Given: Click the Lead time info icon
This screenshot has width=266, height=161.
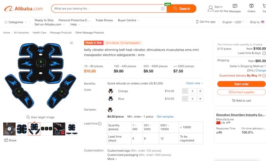Looking at the screenshot, I should point(100,123).
